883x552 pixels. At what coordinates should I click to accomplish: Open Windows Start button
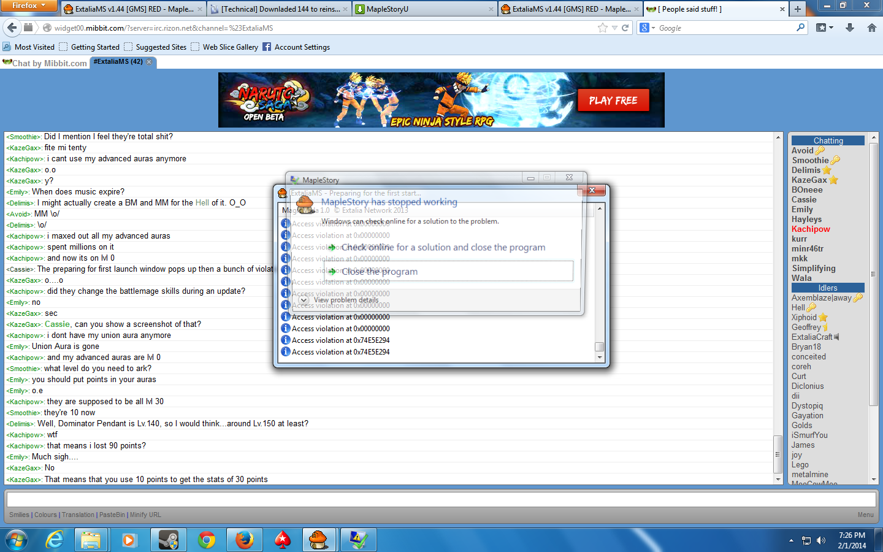coord(17,540)
